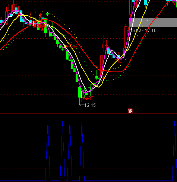Click the blue spike at right edge

coord(175,151)
